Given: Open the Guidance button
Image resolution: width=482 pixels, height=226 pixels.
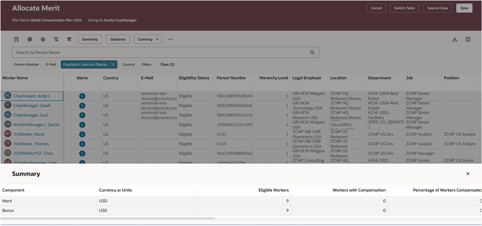Looking at the screenshot, I should pyautogui.click(x=118, y=39).
